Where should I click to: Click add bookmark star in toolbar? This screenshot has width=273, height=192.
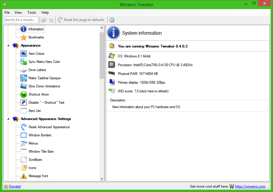click(44, 20)
